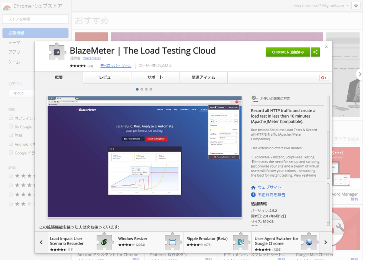Click the home icon beside ウェブサイト
The height and width of the screenshot is (260, 369).
pos(253,187)
